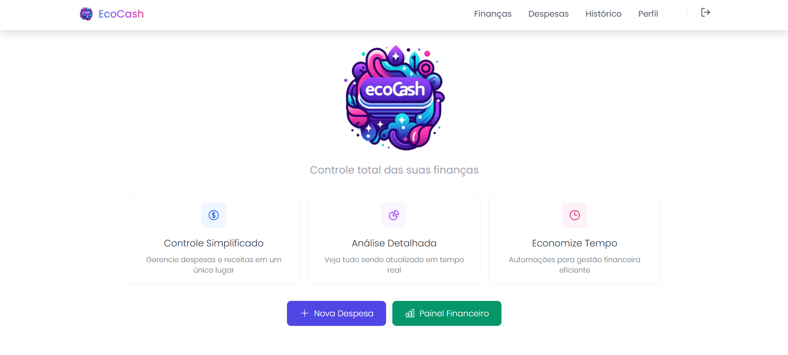Screen dimensions: 788x355
Task: Navigate to Perfil
Action: click(648, 14)
